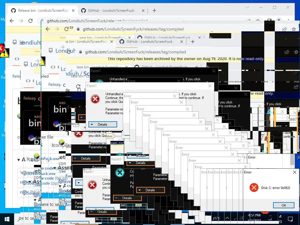The width and height of the screenshot is (300, 225).
Task: Close the "Release bin" tab in outer Chrome window
Action: [x=73, y=11]
